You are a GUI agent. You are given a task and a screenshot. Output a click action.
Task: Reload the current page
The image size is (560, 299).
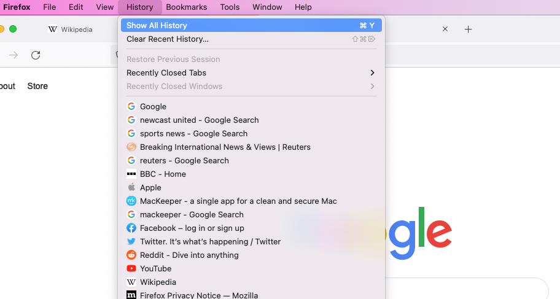(x=36, y=55)
